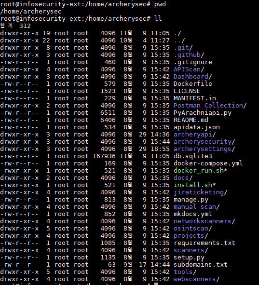Click the install.sh executable name
The image size is (259, 285).
click(x=195, y=185)
